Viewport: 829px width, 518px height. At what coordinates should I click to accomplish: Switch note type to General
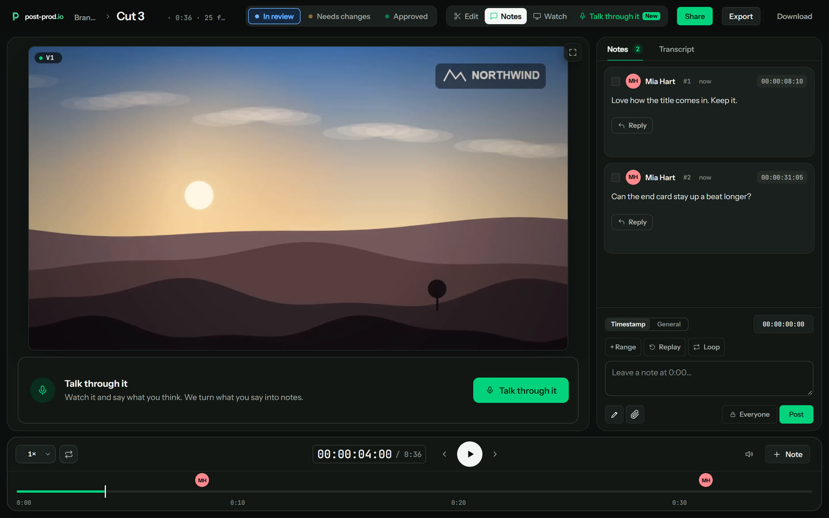pos(669,324)
